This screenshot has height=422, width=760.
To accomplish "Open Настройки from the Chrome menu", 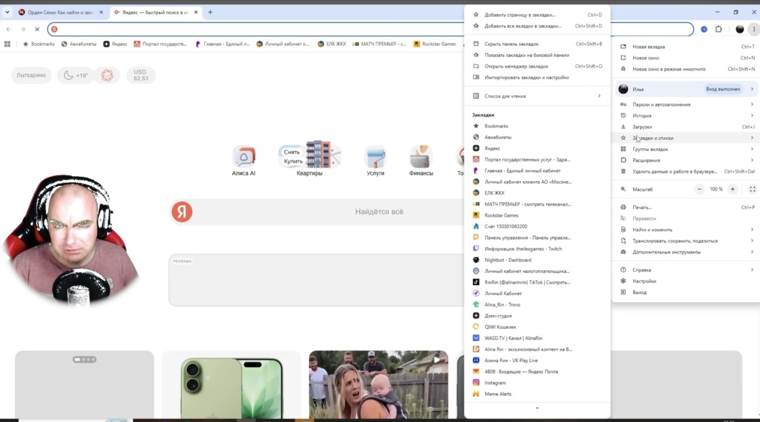I will 687,281.
